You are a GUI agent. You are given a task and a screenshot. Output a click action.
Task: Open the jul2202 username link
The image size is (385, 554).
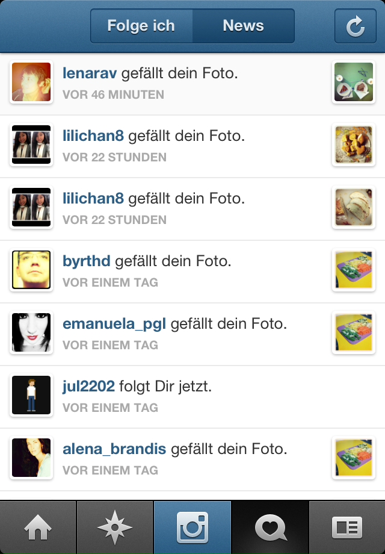click(88, 387)
